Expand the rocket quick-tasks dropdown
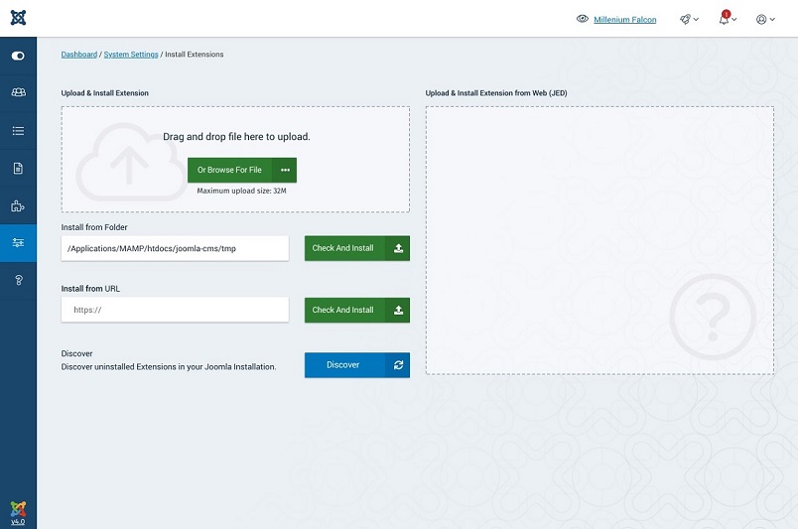This screenshot has width=798, height=529. [x=689, y=19]
